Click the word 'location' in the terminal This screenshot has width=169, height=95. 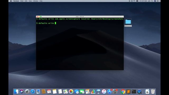click(x=85, y=19)
